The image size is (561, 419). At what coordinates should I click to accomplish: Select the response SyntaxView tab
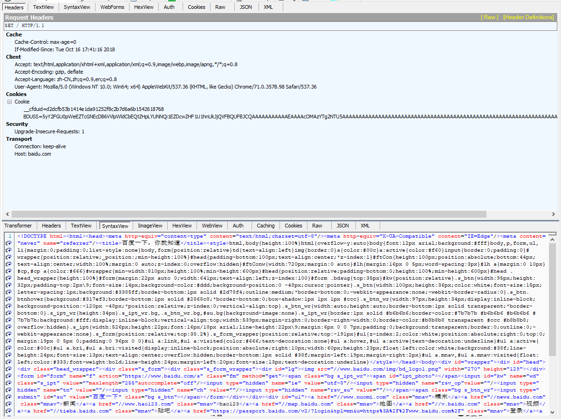(115, 226)
